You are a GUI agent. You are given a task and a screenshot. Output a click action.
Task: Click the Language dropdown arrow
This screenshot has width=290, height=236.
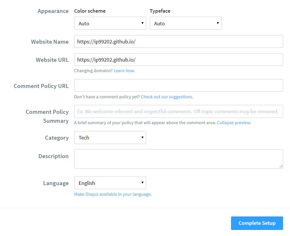(142, 183)
